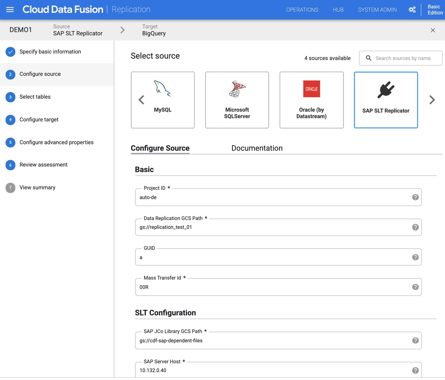Expand the next sources list chevron arrow

[432, 100]
